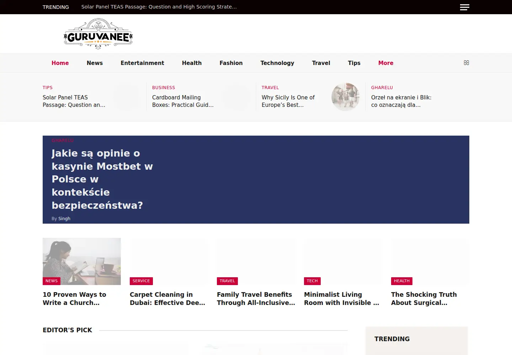
Task: Open The Shocking Truth About Surgical article
Action: [x=424, y=299]
